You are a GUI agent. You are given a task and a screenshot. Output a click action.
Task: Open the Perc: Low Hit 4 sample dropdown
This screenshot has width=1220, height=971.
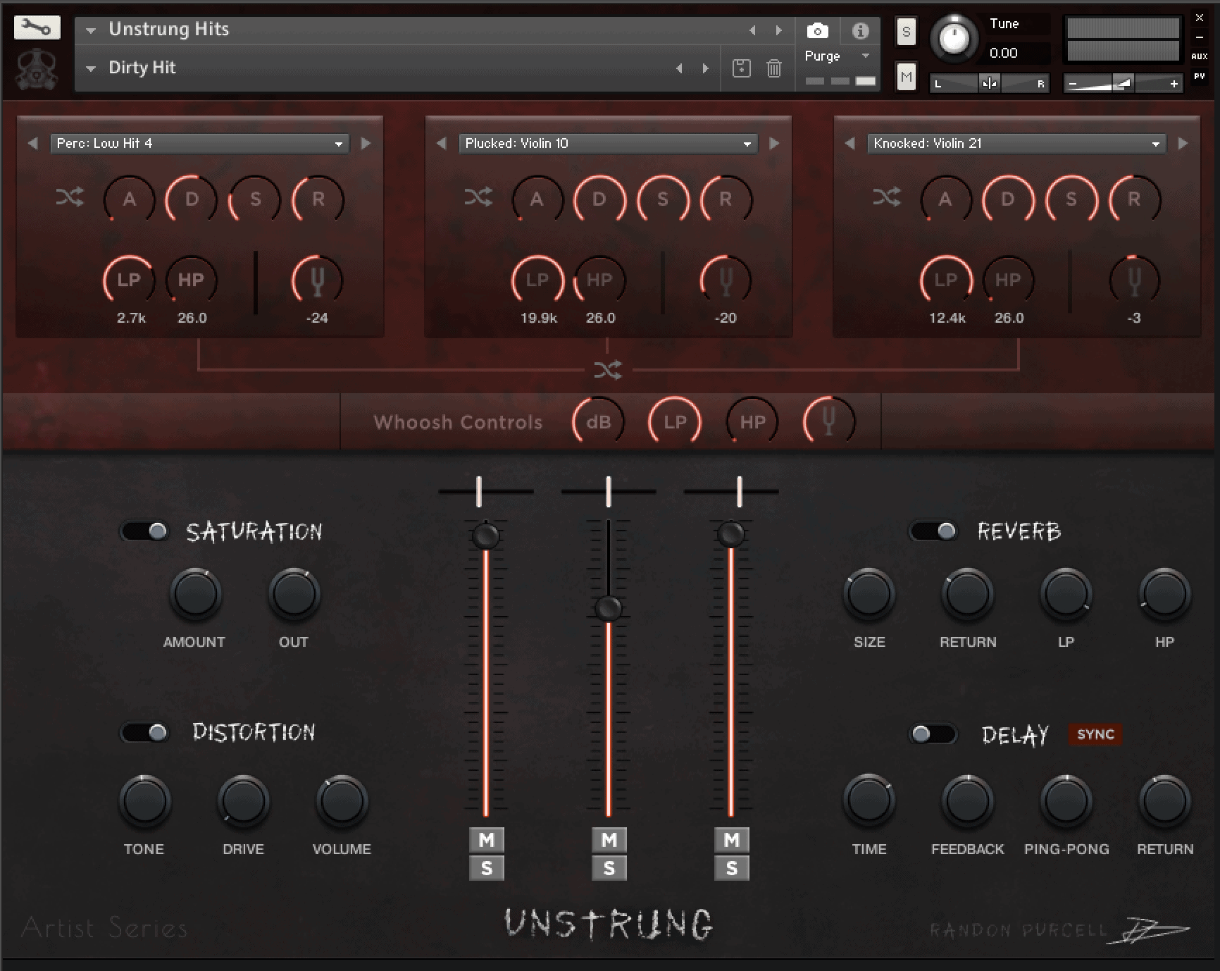point(199,143)
